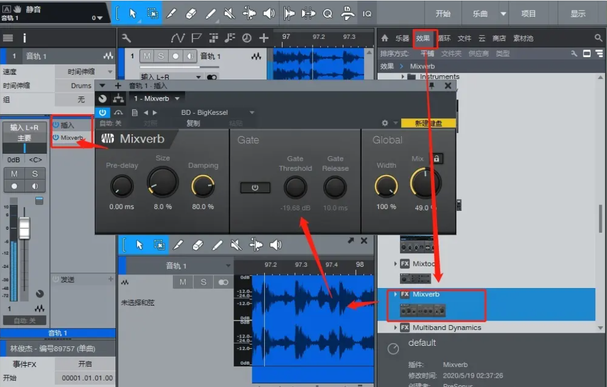Select Mixverb in mixer insert slot

(71, 137)
